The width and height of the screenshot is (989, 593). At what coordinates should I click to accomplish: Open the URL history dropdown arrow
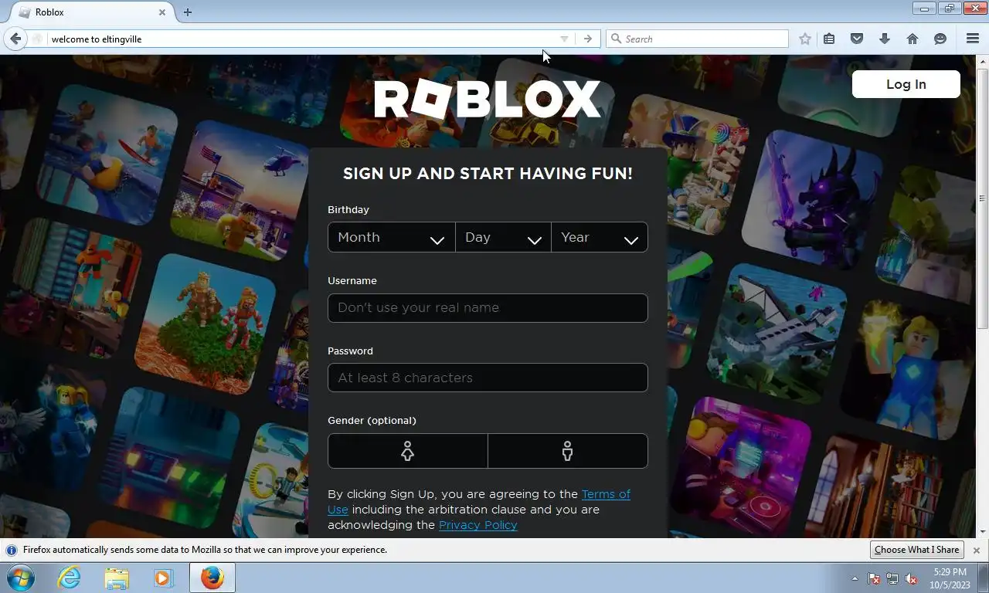click(x=564, y=39)
